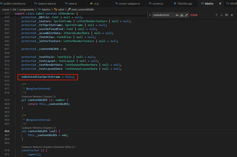Image resolution: width=237 pixels, height=157 pixels.
Task: Click UIRenderer in sticky class header
Action: (67, 14)
